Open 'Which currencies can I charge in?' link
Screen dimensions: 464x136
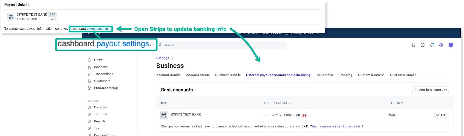(x=336, y=126)
